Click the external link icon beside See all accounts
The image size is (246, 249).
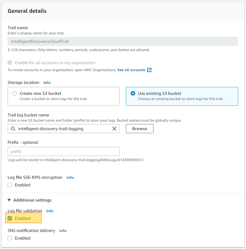click(x=149, y=70)
